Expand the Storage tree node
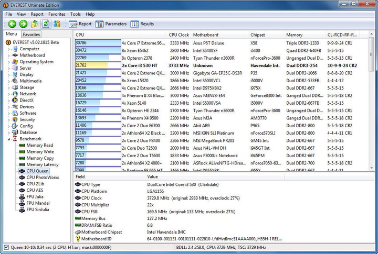 [9, 87]
